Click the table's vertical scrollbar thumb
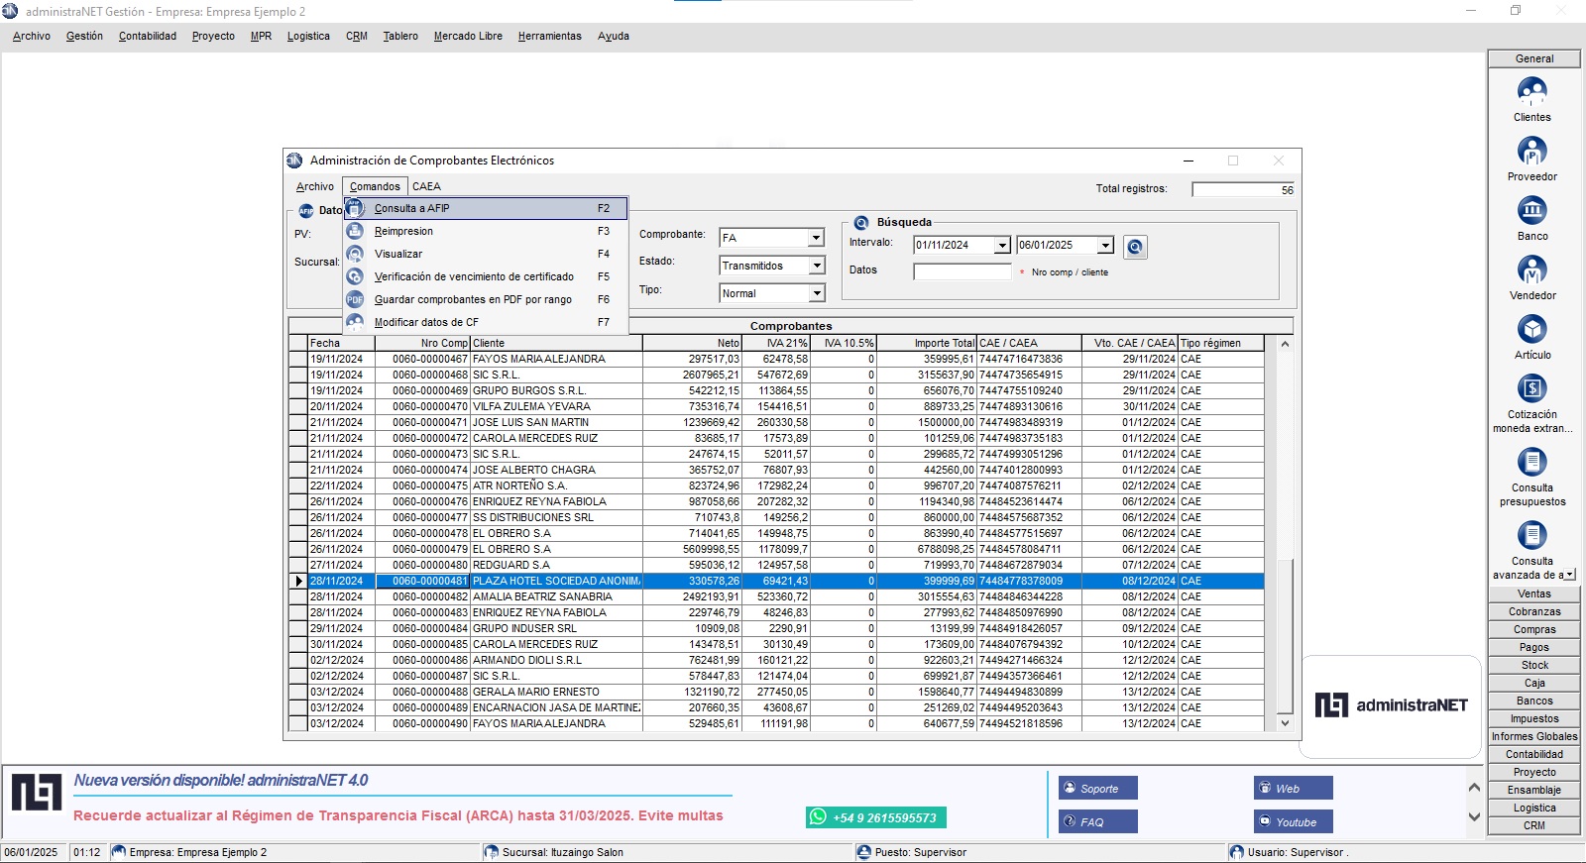1586x863 pixels. pyautogui.click(x=1285, y=635)
